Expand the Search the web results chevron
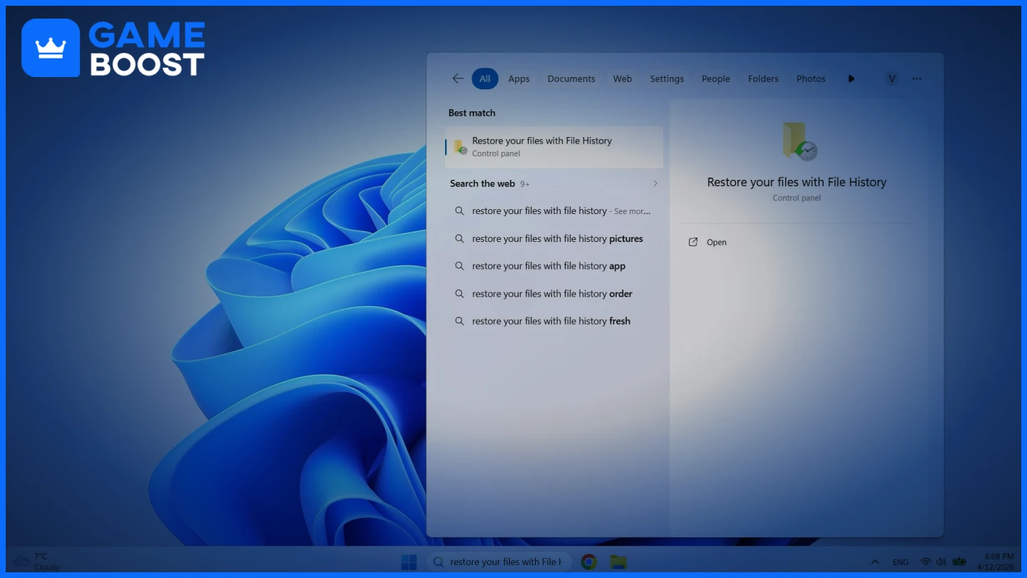The width and height of the screenshot is (1027, 578). coord(655,183)
